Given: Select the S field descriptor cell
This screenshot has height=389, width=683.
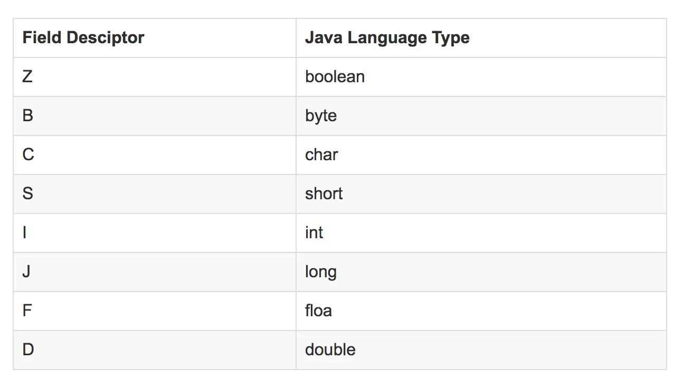Looking at the screenshot, I should click(27, 194).
